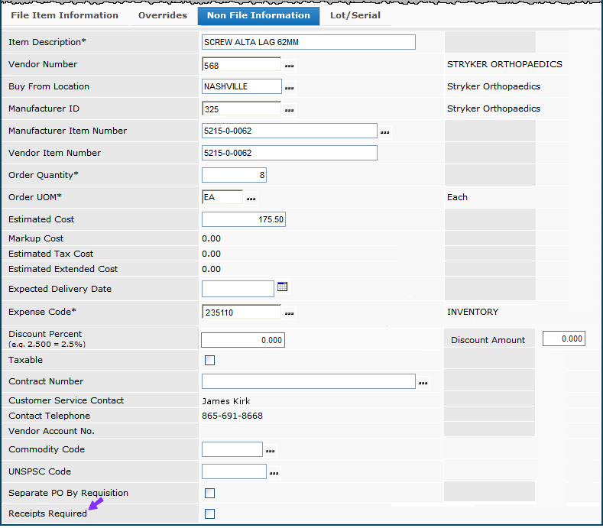603x528 pixels.
Task: Open UNSPSC Code lookup ellipsis
Action: click(274, 473)
